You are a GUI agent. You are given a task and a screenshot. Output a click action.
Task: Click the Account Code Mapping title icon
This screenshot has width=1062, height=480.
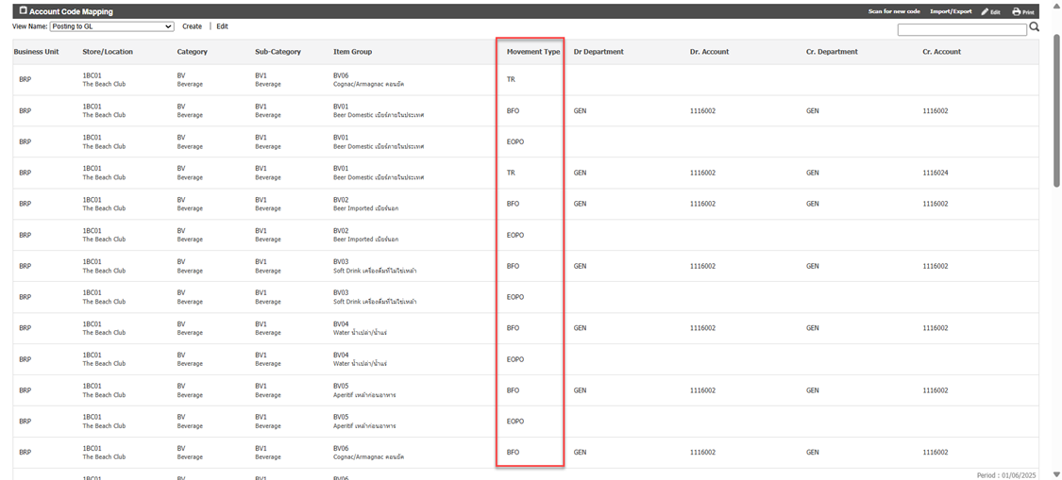click(x=24, y=11)
